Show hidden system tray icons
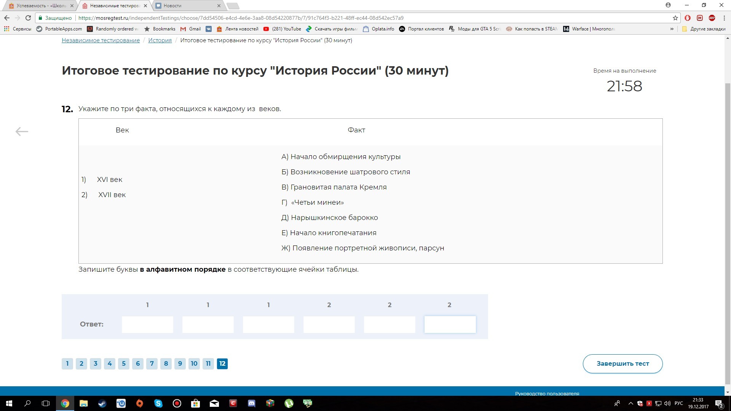 (x=630, y=403)
